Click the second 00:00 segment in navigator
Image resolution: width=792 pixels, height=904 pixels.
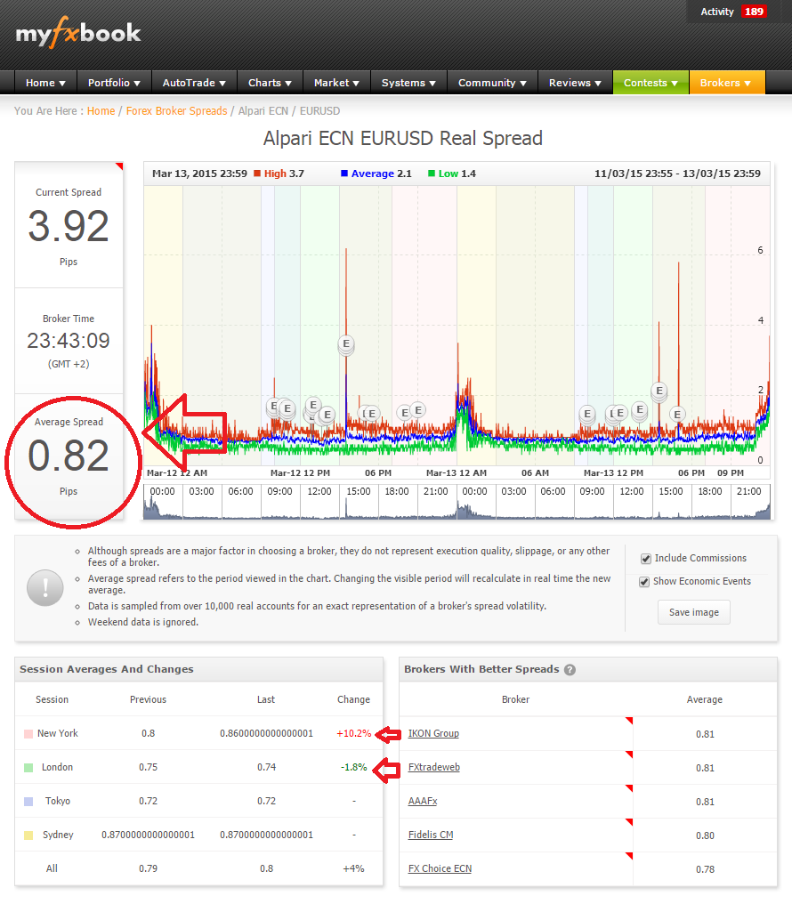pos(475,501)
